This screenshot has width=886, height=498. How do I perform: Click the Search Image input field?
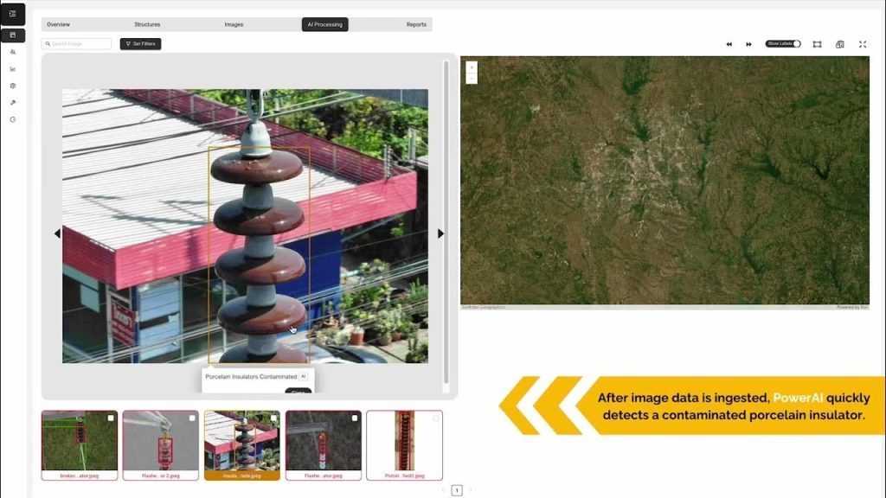click(80, 44)
